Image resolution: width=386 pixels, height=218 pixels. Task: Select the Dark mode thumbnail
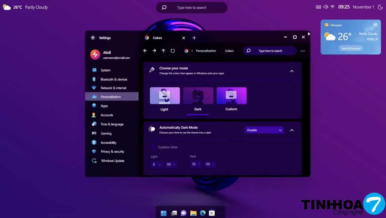(x=198, y=96)
